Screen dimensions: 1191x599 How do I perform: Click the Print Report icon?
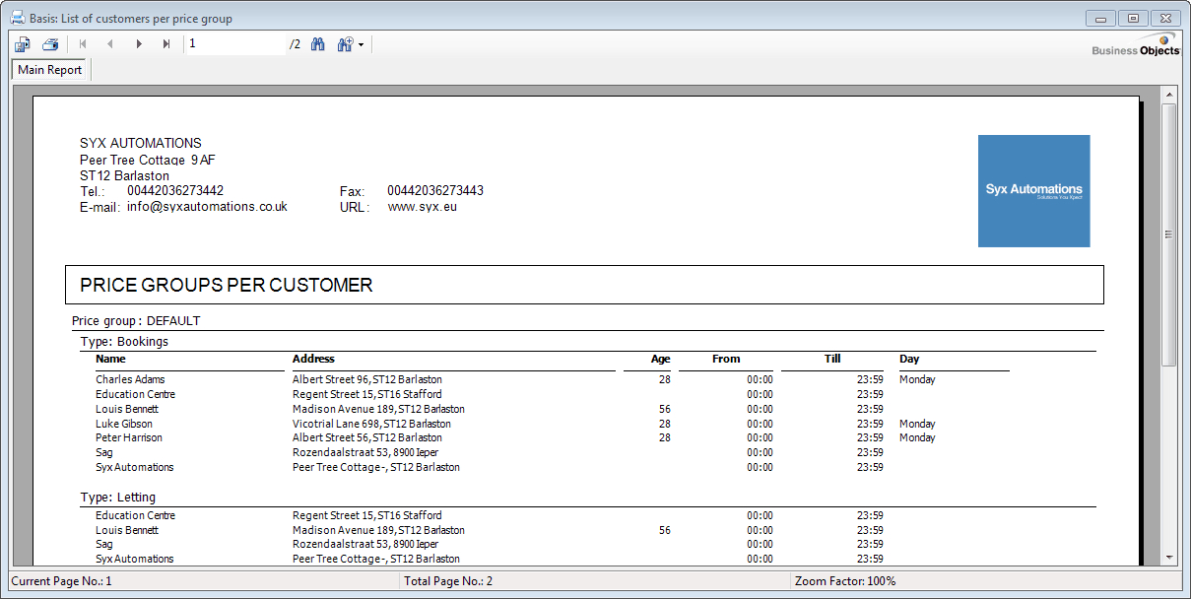click(x=50, y=44)
